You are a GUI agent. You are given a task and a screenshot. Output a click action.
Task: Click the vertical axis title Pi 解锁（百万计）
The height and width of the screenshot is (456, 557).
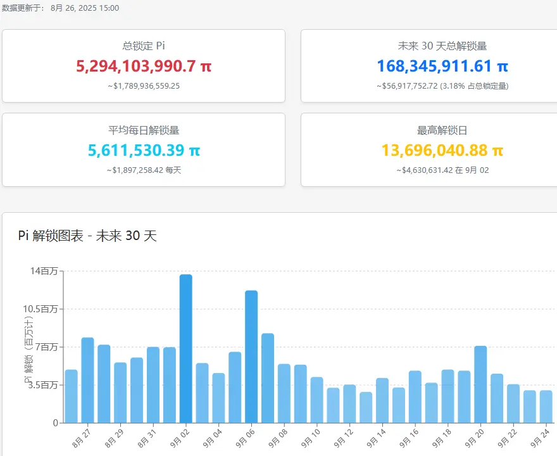point(28,350)
